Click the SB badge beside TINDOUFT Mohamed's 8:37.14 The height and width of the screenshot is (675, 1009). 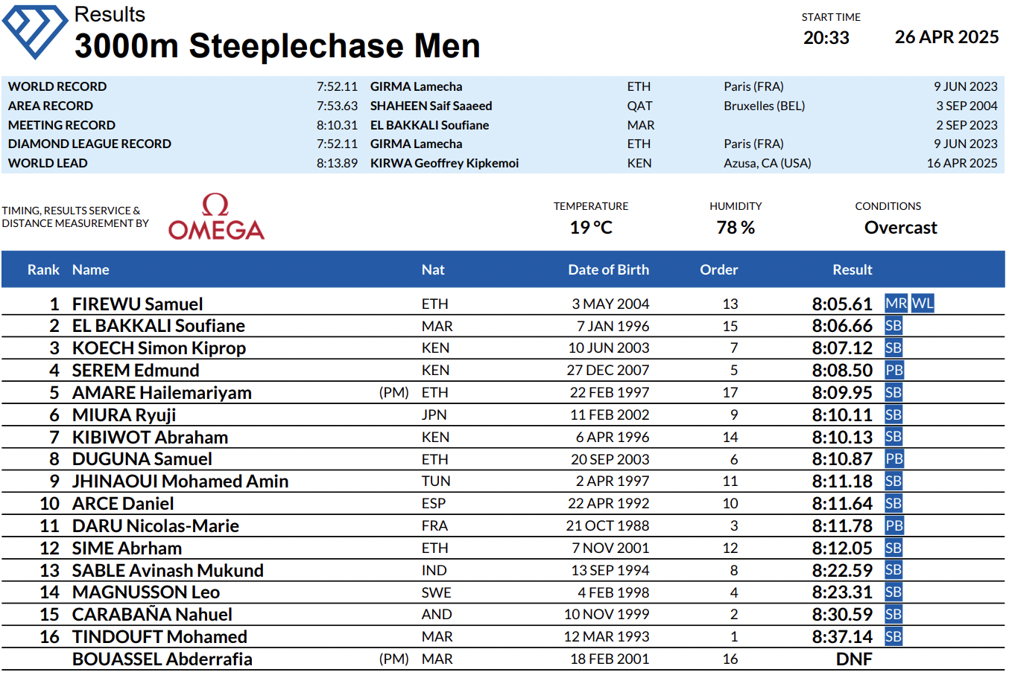pyautogui.click(x=893, y=637)
